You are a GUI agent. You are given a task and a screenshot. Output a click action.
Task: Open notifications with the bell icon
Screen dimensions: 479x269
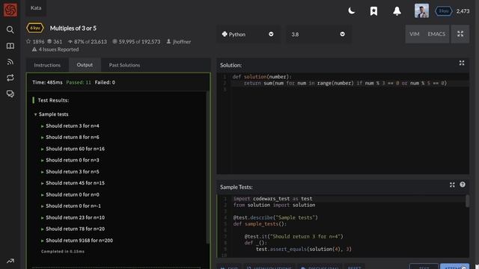click(x=397, y=11)
